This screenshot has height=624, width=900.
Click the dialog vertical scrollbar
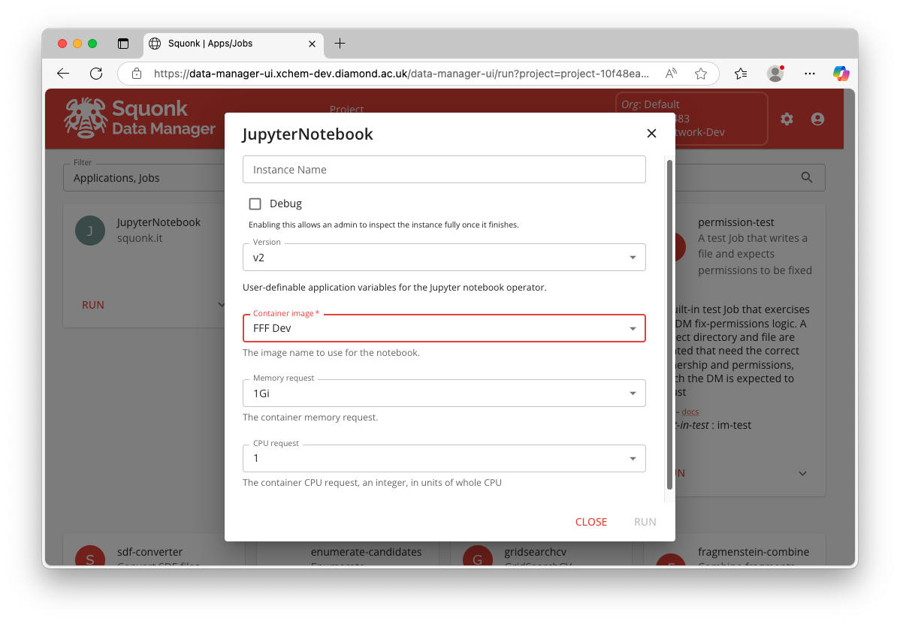669,324
